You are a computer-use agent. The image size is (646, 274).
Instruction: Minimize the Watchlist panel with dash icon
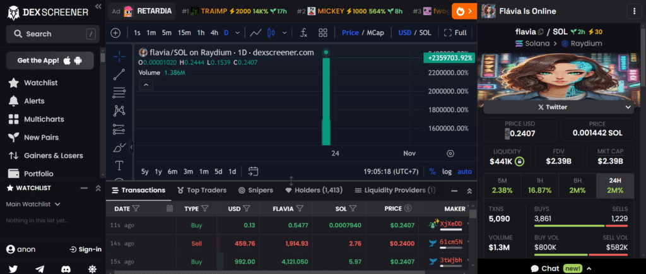[x=84, y=188]
